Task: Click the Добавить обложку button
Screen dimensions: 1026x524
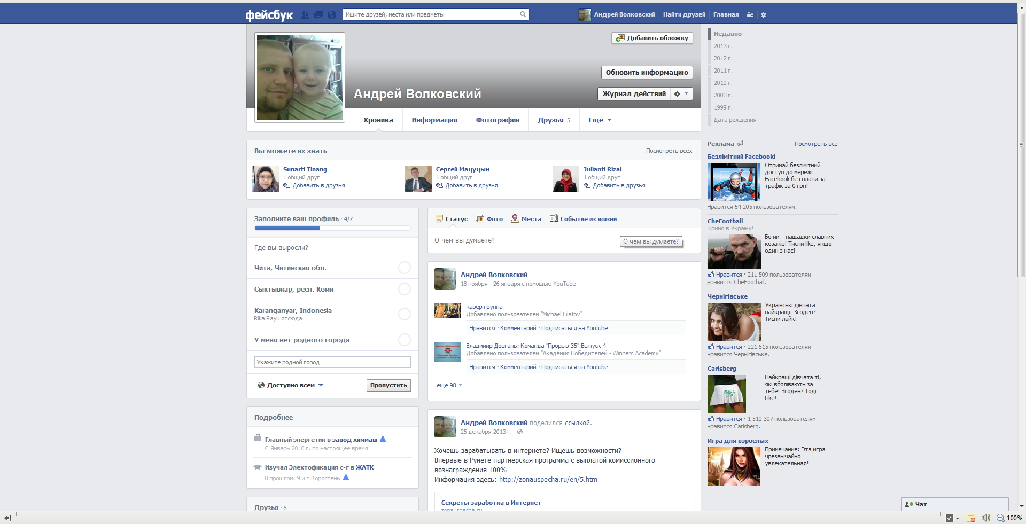Action: coord(652,38)
